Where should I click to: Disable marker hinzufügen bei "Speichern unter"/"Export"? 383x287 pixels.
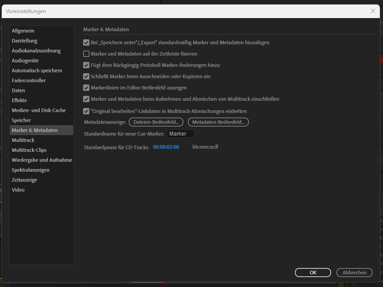click(86, 43)
